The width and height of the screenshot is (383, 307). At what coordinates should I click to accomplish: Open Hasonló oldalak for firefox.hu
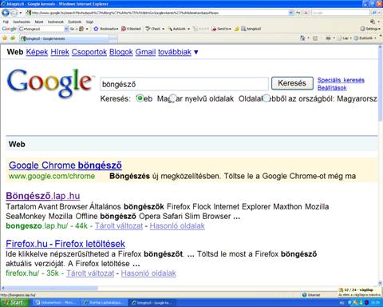[x=148, y=273]
